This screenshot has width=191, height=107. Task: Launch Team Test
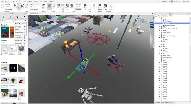pyautogui.click(x=106, y=7)
